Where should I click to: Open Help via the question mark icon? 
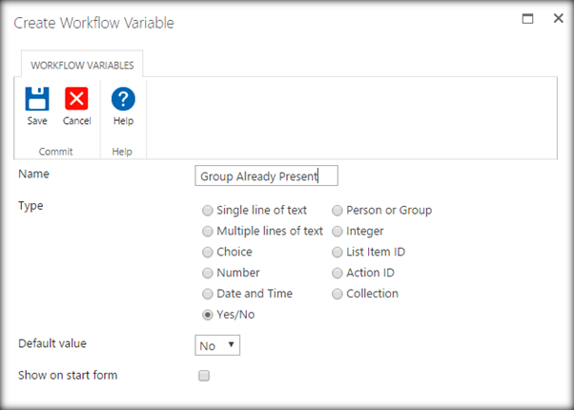123,99
